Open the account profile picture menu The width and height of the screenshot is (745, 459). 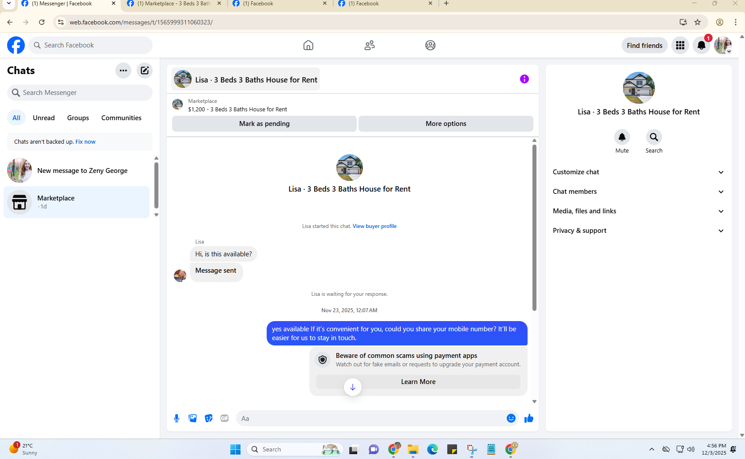(723, 45)
